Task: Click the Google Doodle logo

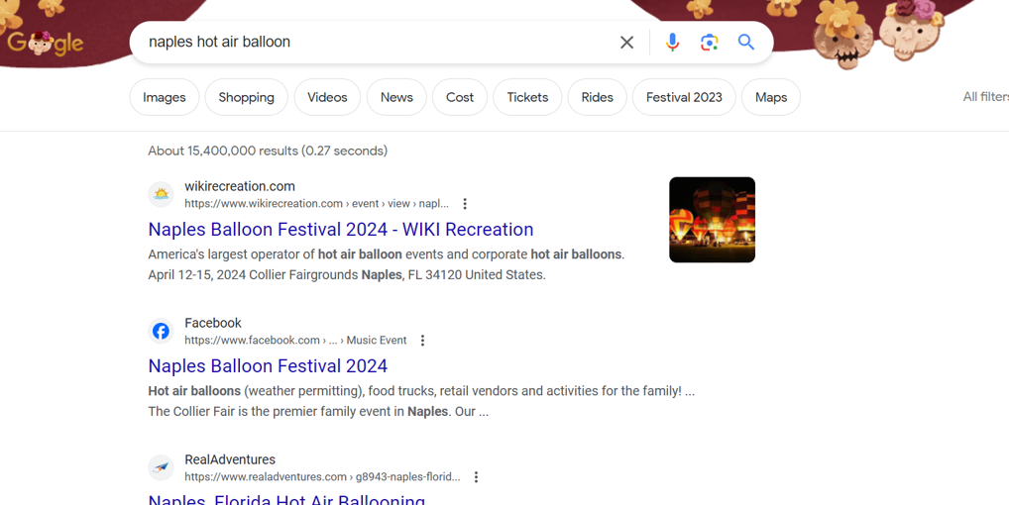Action: pos(46,43)
